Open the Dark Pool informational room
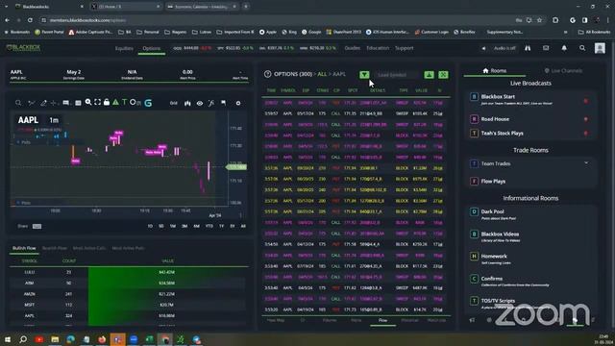This screenshot has width=615, height=346. pos(530,214)
